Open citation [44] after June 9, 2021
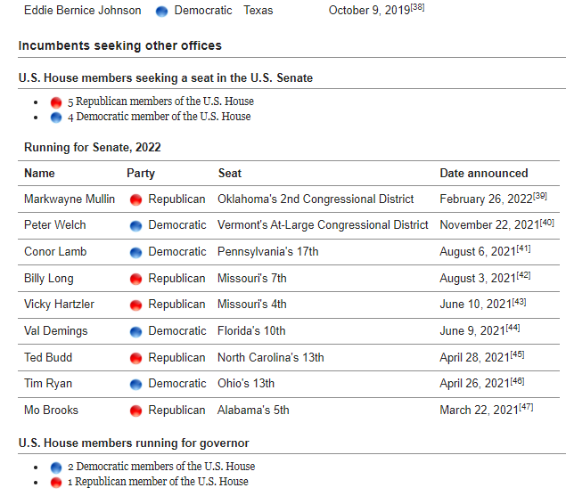 click(513, 328)
